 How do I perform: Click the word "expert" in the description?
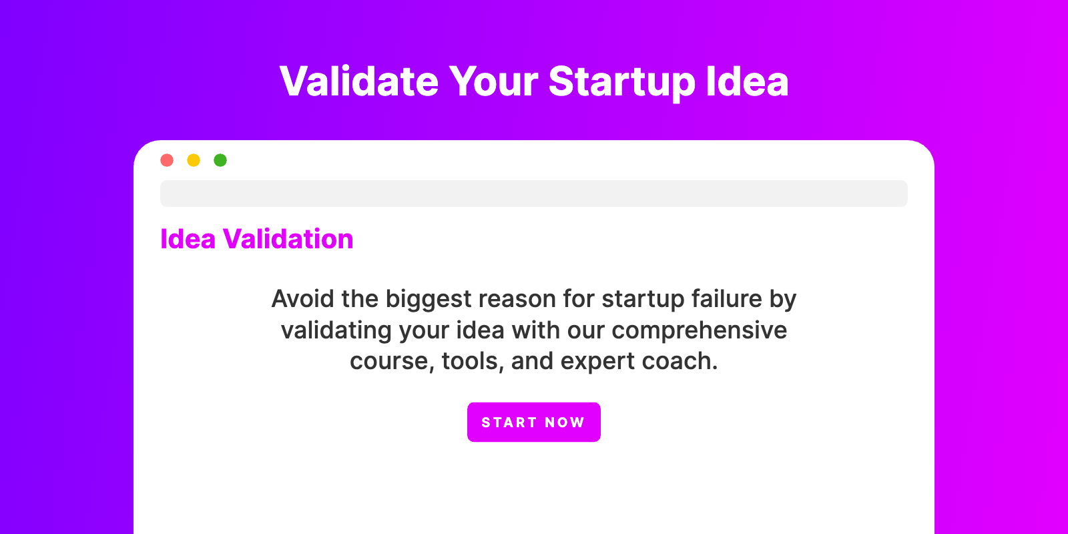coord(597,361)
